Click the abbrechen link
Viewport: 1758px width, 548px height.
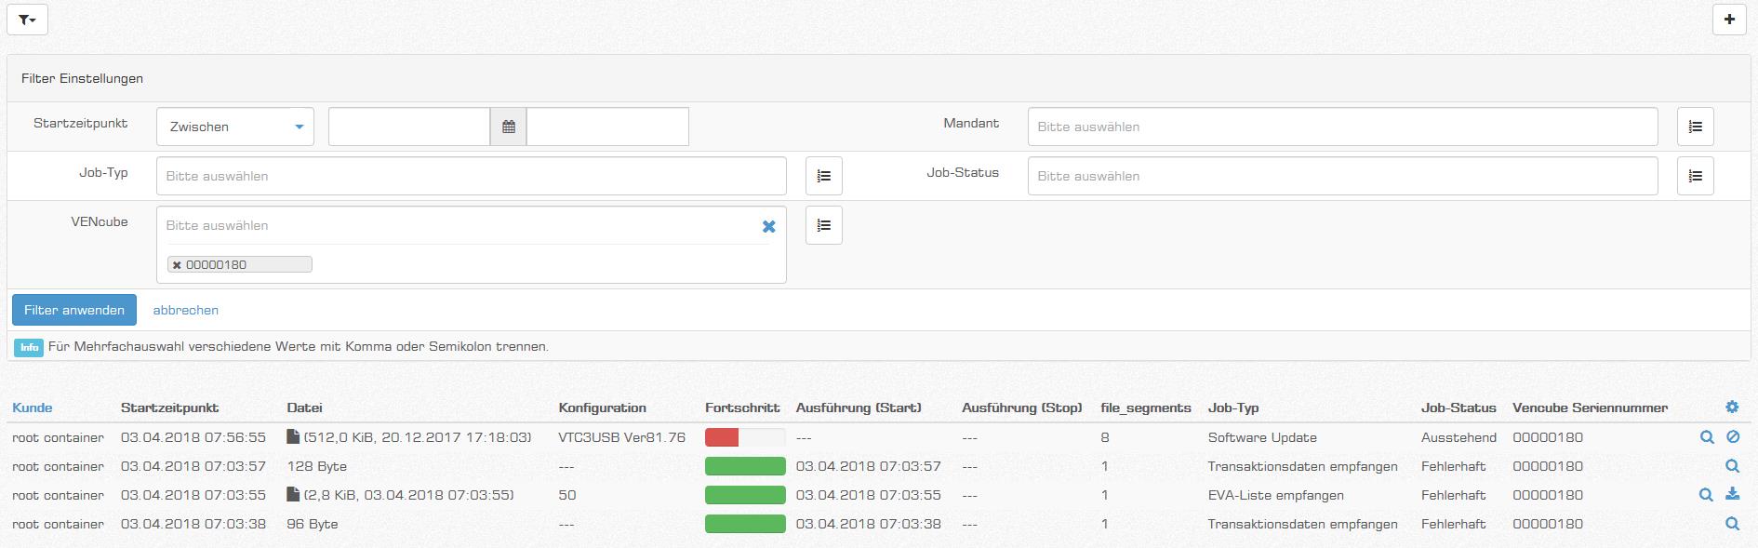(186, 310)
